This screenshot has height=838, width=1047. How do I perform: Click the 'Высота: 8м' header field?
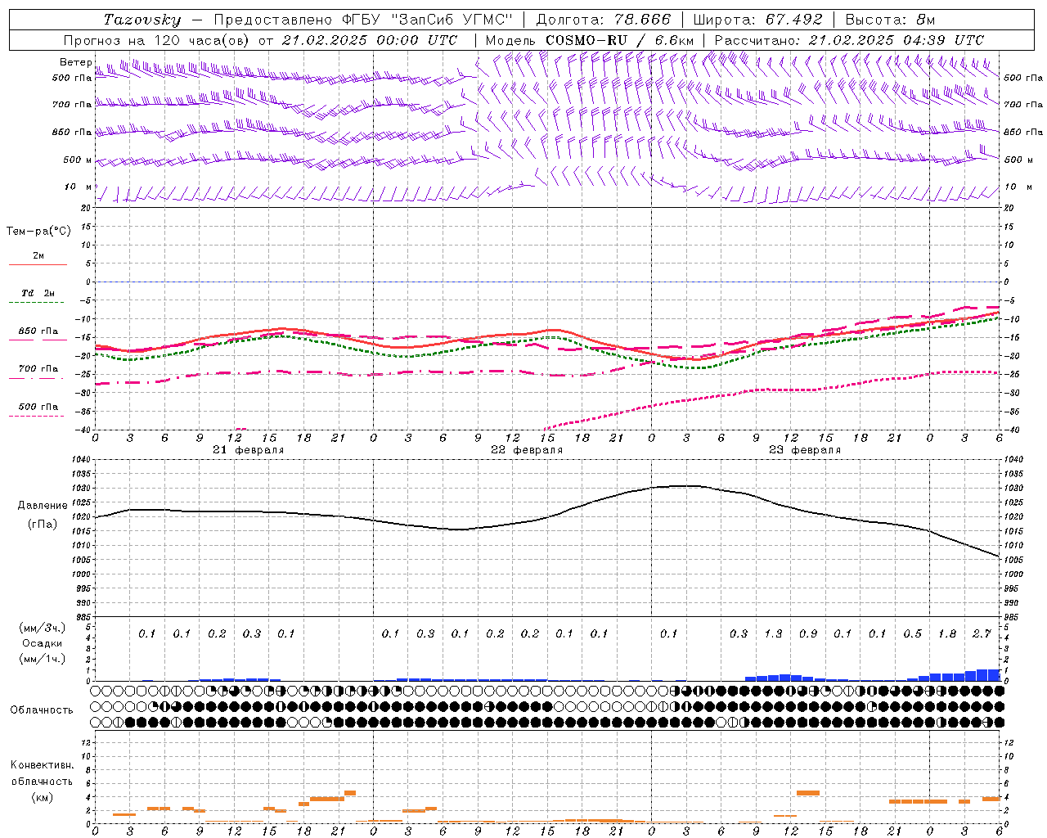[x=890, y=20]
